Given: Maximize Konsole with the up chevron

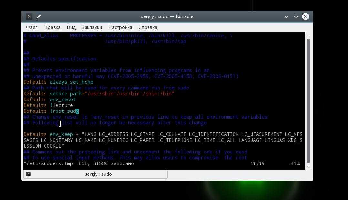Looking at the screenshot, I should pos(296,16).
